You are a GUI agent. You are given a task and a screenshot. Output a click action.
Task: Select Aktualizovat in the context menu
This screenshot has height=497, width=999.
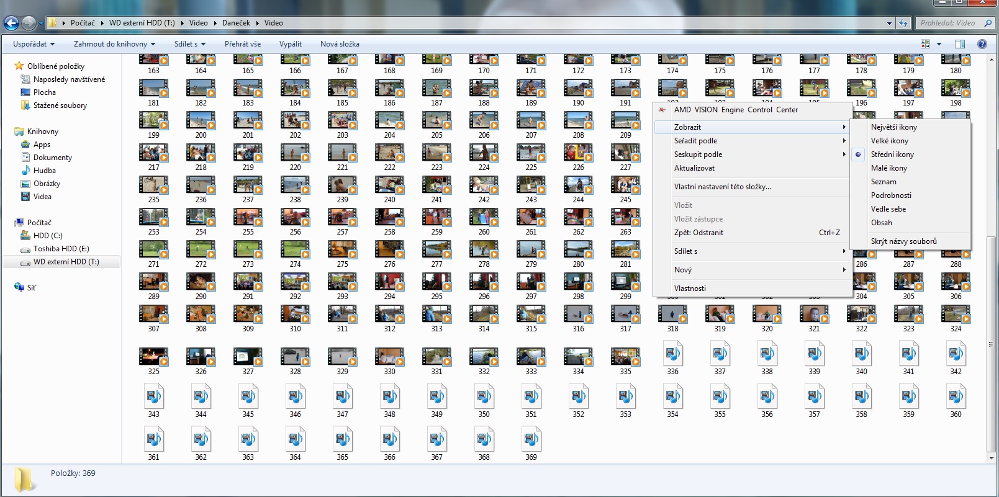[752, 168]
